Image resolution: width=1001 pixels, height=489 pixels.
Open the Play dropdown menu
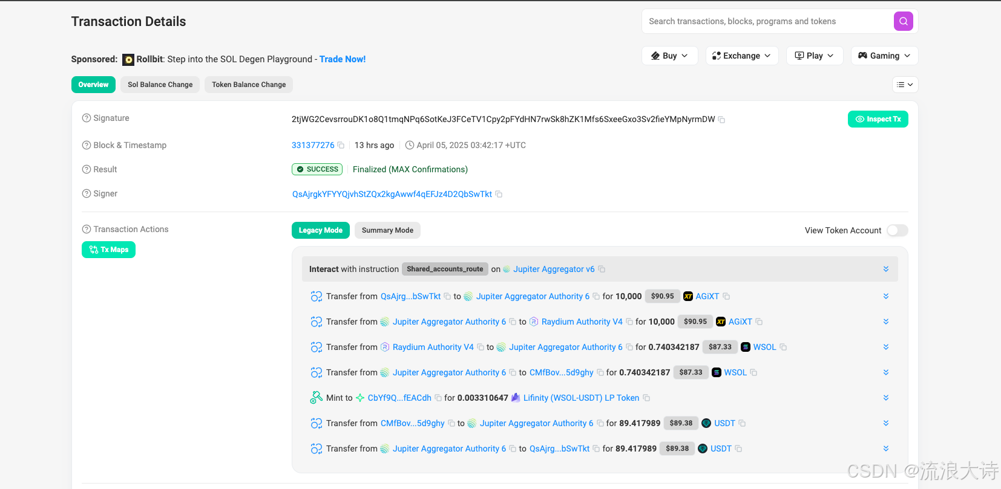tap(815, 56)
